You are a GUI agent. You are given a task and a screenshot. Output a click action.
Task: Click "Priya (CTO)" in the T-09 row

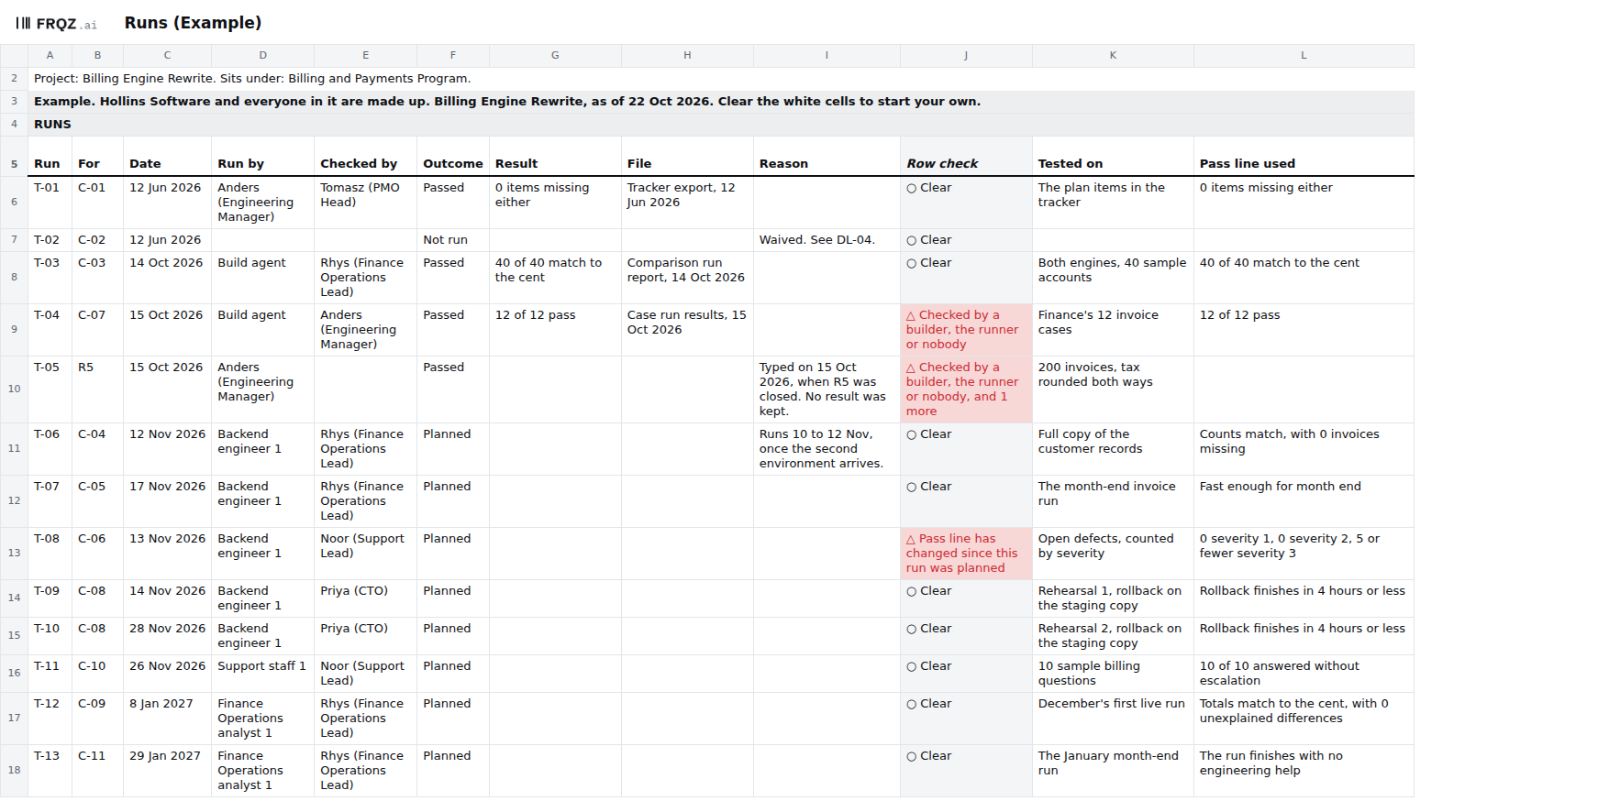click(365, 598)
